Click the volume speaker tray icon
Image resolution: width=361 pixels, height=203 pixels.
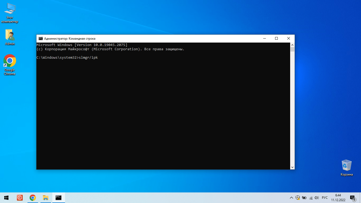(317, 198)
